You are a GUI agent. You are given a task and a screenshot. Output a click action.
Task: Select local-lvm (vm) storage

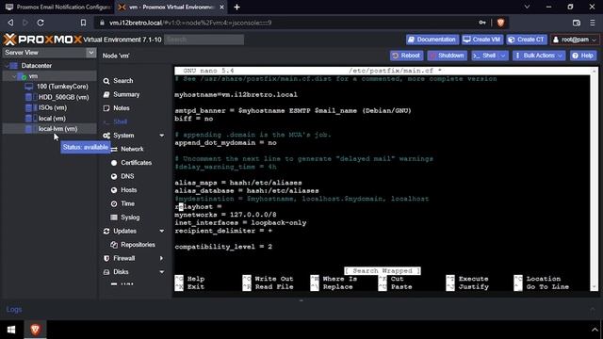[x=57, y=129]
